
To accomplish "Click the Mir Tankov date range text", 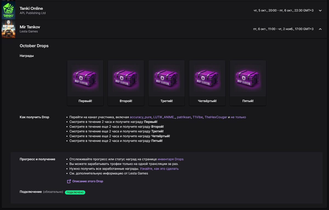I will coord(283,29).
